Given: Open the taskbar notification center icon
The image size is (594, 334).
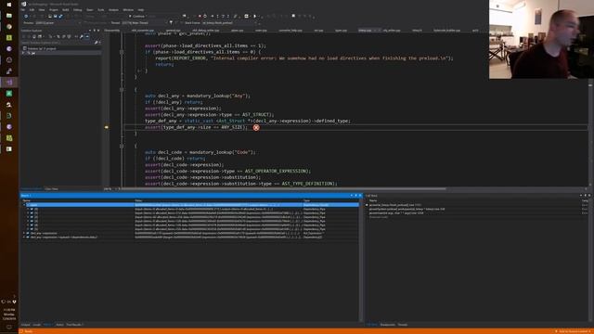Looking at the screenshot, I should point(9,328).
